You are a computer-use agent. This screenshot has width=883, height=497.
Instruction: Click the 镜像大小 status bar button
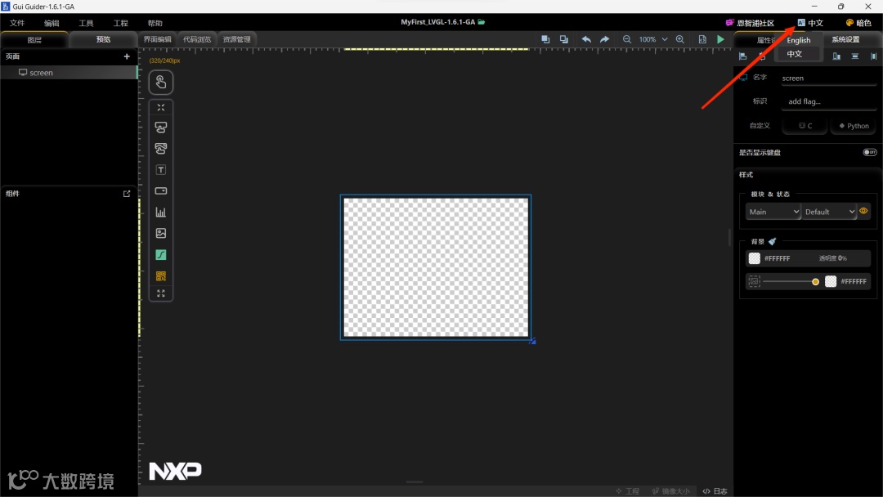pyautogui.click(x=670, y=490)
